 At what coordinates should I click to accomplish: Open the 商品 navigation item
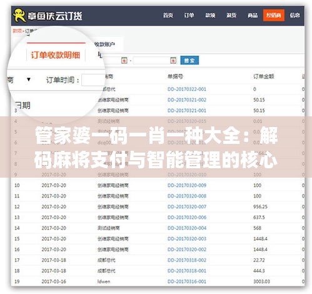click(253, 15)
